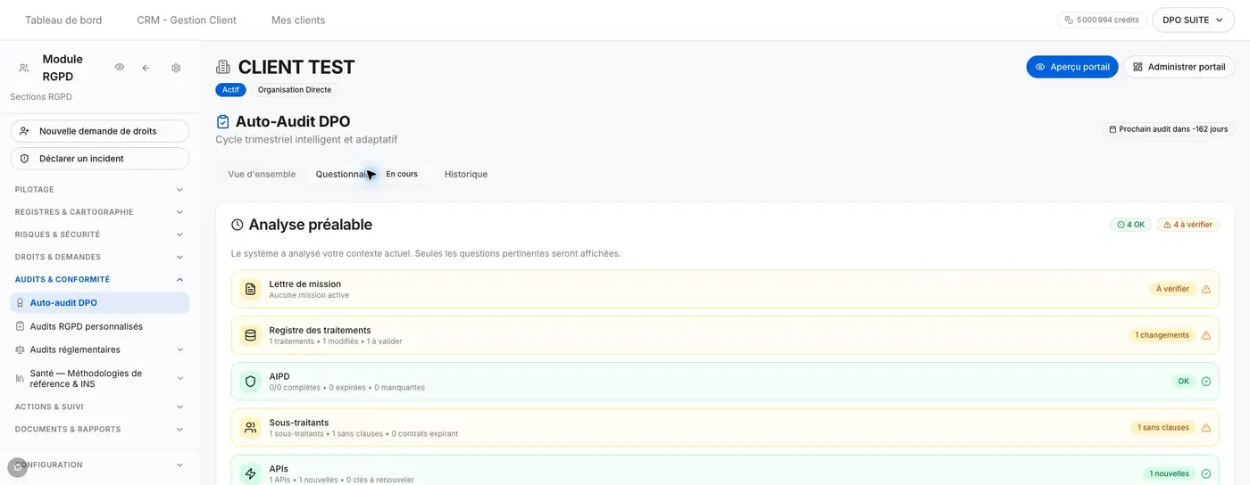This screenshot has height=485, width=1250.
Task: Click the En cours badge on Questionnaire tab
Action: tap(402, 174)
